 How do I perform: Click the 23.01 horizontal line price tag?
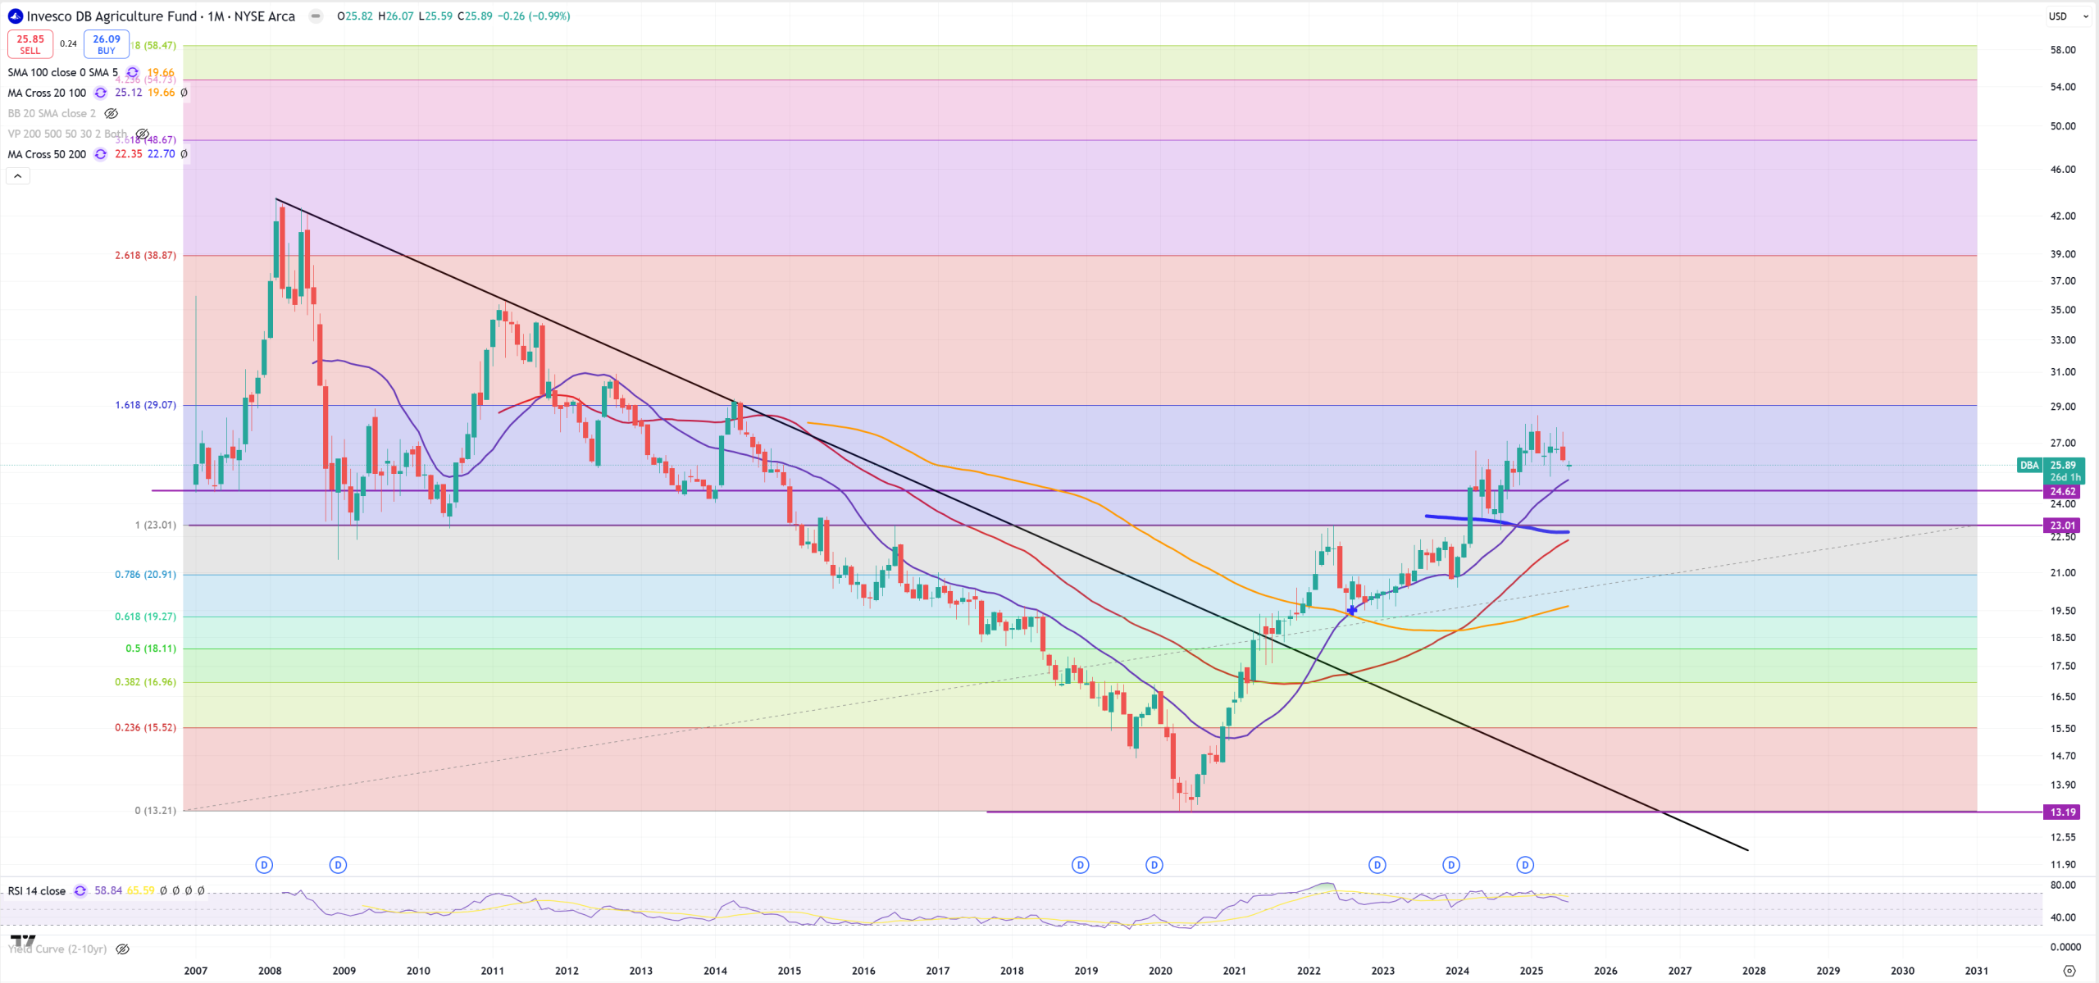coord(2063,526)
